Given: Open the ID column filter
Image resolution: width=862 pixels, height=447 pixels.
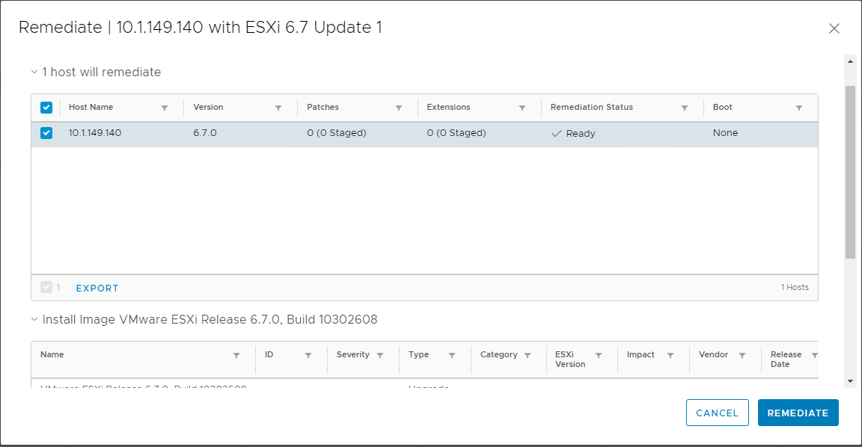Looking at the screenshot, I should (308, 355).
